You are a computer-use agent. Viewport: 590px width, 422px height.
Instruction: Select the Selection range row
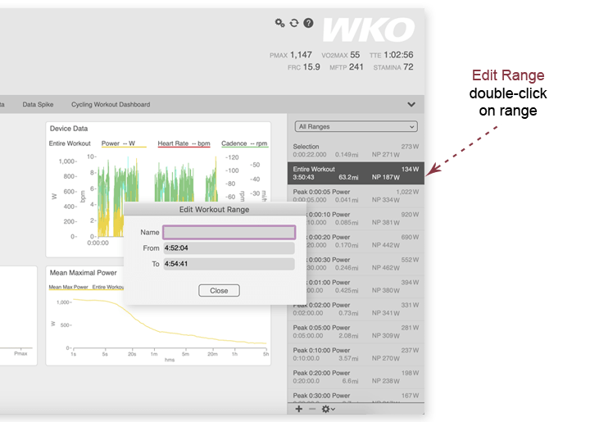[356, 151]
